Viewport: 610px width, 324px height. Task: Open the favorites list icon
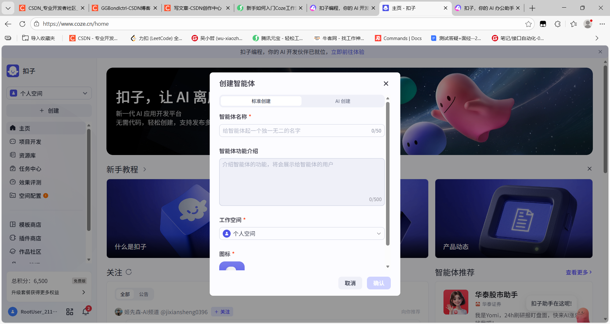[573, 24]
